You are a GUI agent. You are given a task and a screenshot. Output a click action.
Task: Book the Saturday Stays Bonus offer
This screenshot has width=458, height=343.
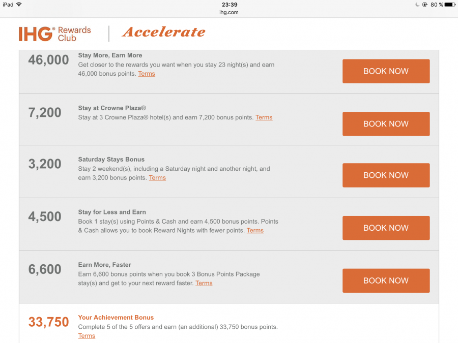click(386, 175)
